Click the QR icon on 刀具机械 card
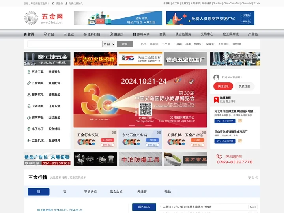 (x=204, y=133)
